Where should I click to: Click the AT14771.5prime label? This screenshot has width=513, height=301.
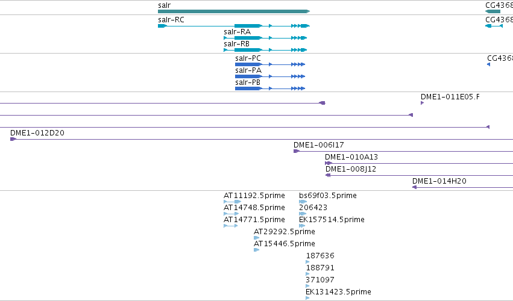tap(254, 220)
